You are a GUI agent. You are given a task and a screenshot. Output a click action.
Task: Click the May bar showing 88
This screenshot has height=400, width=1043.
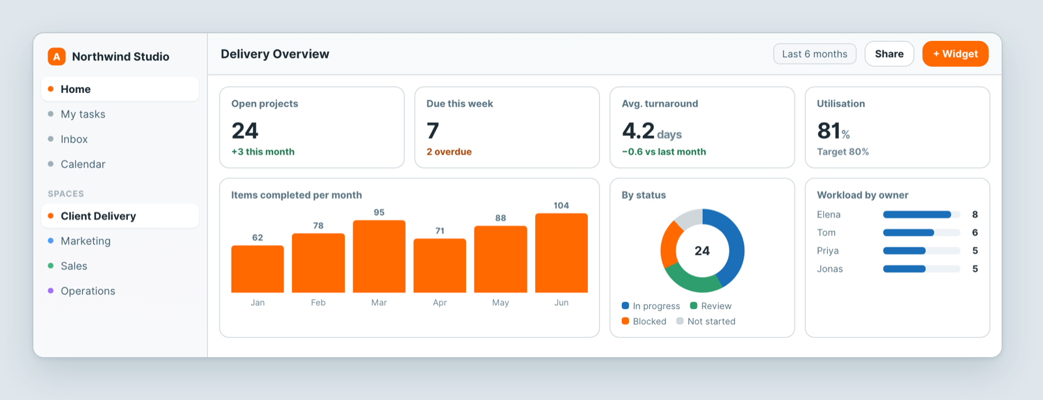[501, 259]
